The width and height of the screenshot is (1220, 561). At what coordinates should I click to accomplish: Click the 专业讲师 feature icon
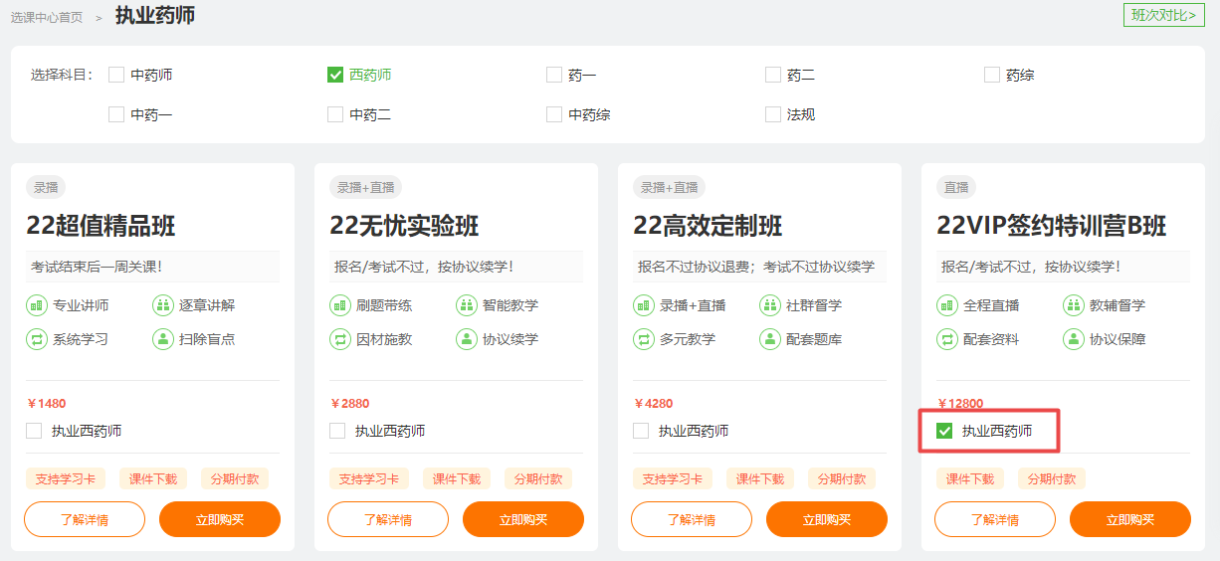tap(37, 305)
